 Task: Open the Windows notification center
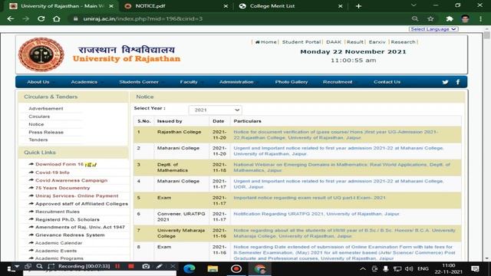click(x=475, y=269)
